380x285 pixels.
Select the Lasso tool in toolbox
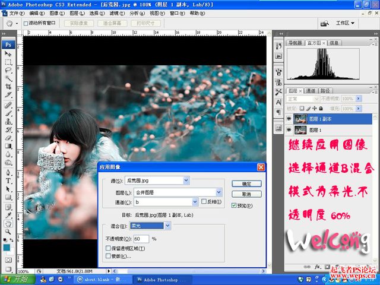[8, 70]
